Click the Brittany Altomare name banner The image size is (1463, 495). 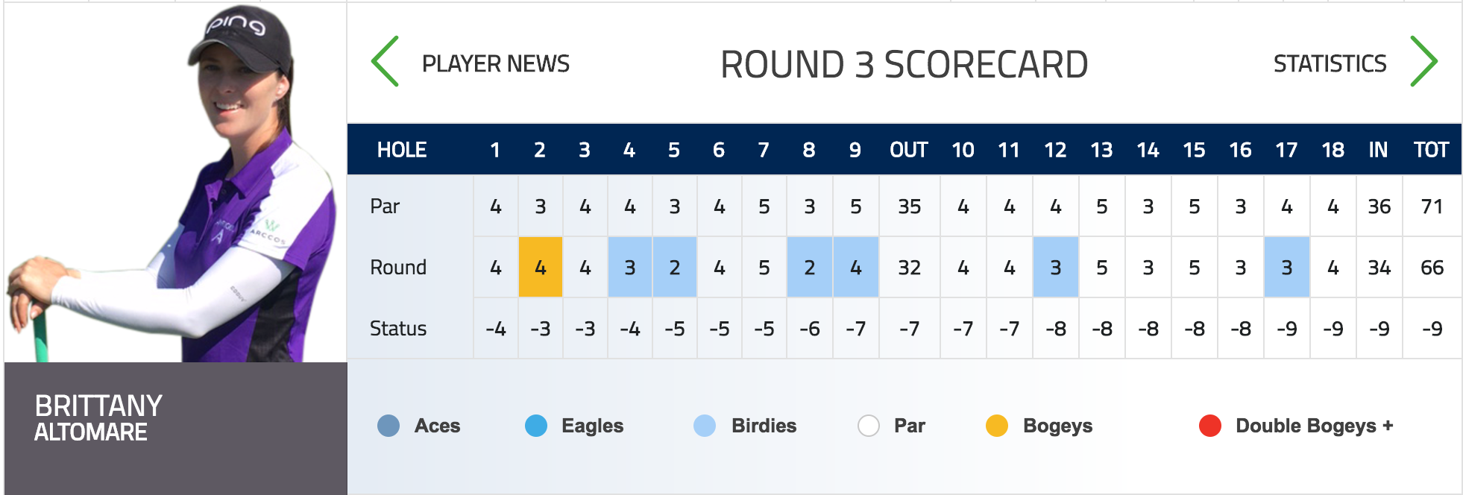click(98, 418)
